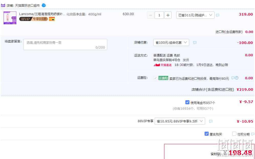This screenshot has height=159, width=255.
Task: Click the ¥-9.57 coin deduction amount
Action: (x=246, y=102)
